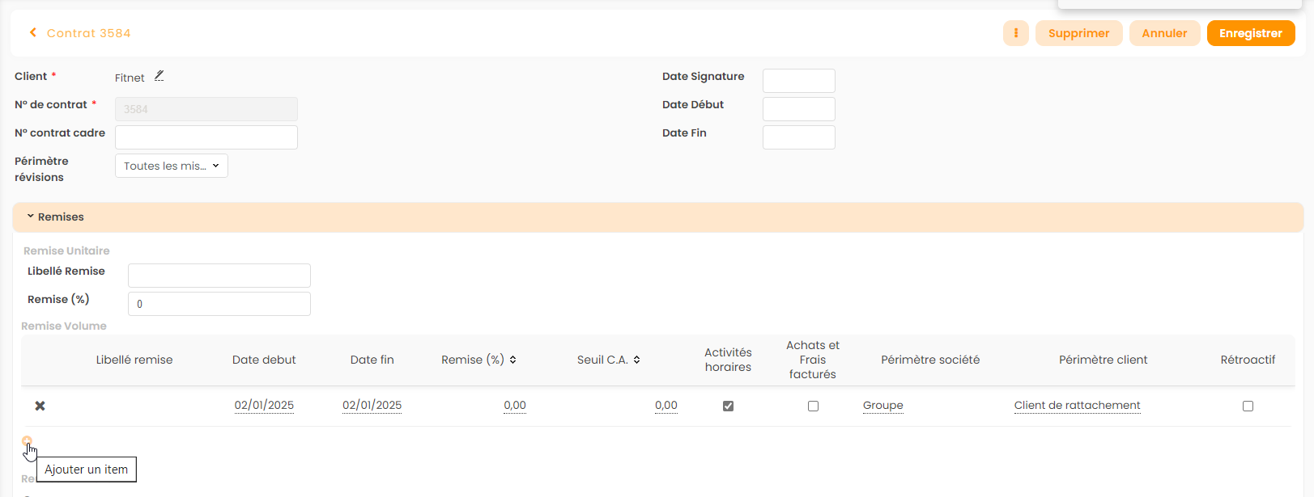
Task: Uncheck the Activités horaires checkbox
Action: click(728, 406)
